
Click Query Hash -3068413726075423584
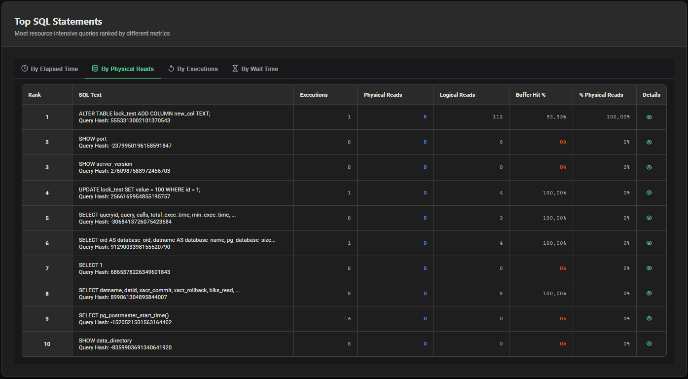pyautogui.click(x=125, y=222)
